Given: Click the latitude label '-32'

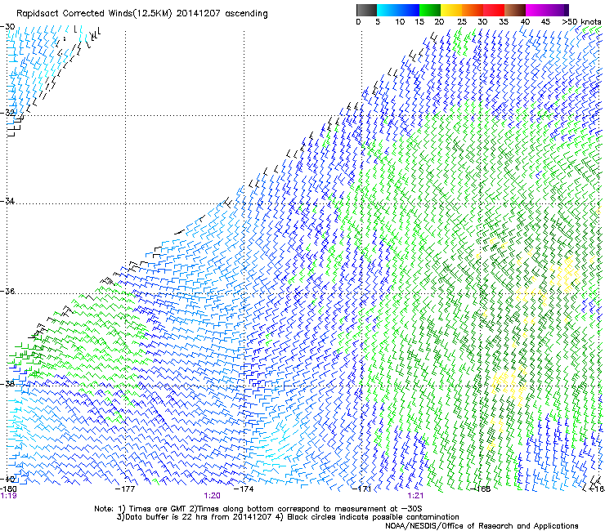Looking at the screenshot, I should click(7, 113).
